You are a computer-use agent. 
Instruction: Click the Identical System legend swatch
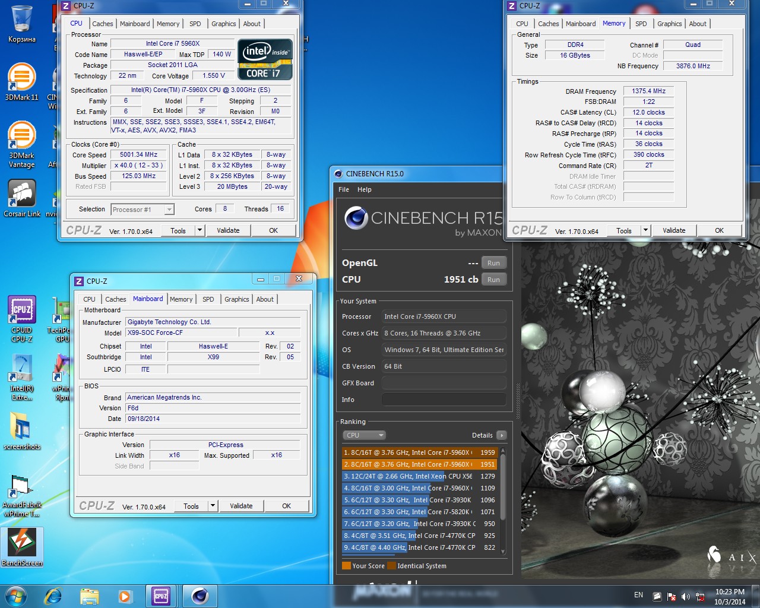tap(391, 566)
